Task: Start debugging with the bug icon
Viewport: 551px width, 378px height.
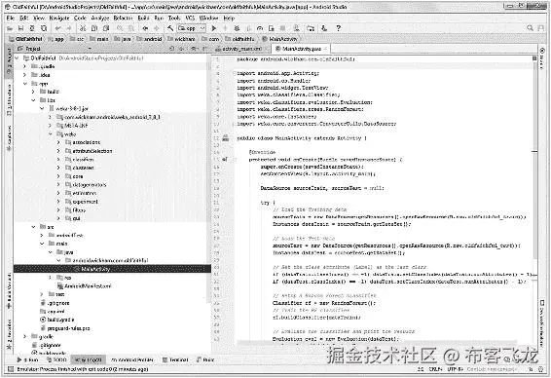Action: point(237,28)
